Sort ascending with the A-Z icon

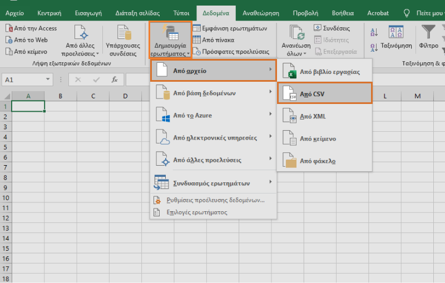[x=373, y=32]
